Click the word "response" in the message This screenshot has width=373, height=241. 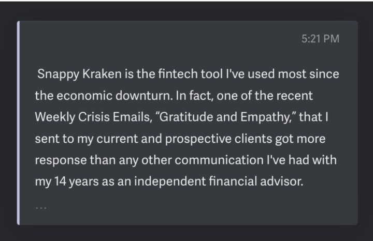59,160
